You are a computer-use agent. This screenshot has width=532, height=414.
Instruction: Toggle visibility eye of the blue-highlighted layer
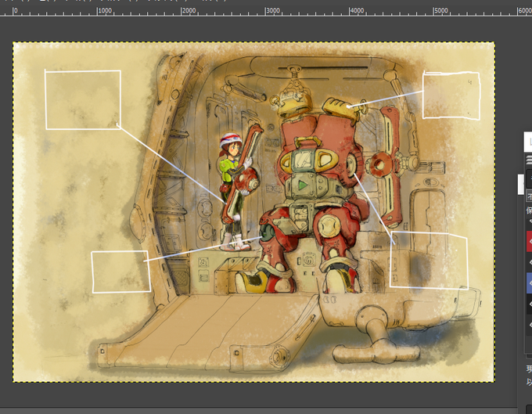[x=530, y=283]
